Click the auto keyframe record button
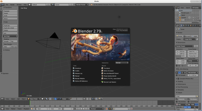Viewport: 202px width, 111px height. (107, 109)
